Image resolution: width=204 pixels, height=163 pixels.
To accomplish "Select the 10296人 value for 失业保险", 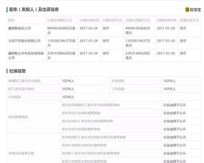I will 170,81.
